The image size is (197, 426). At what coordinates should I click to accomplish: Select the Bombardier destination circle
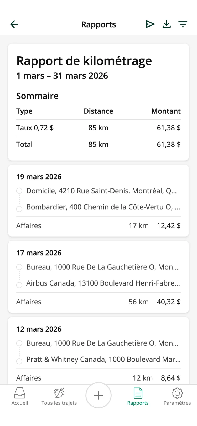coord(19,209)
